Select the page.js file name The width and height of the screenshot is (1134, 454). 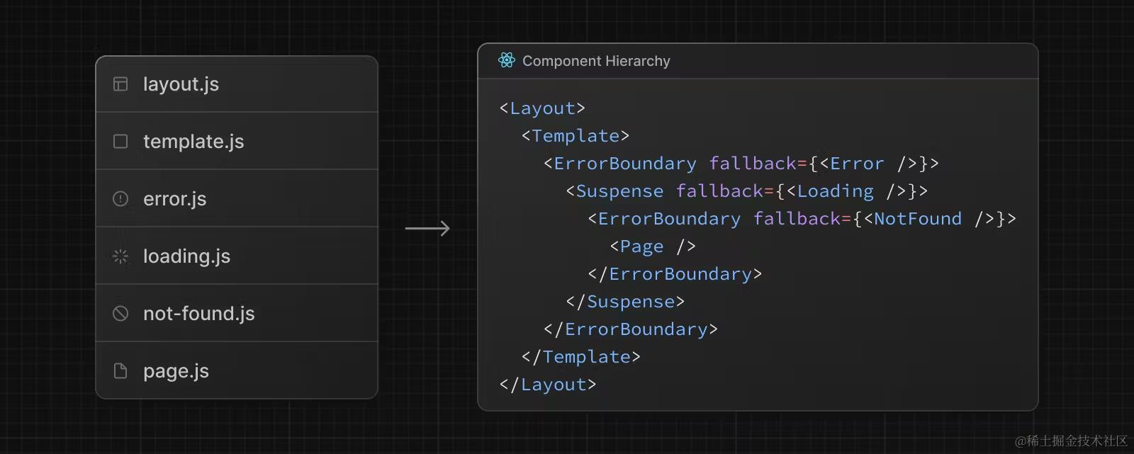pyautogui.click(x=176, y=371)
